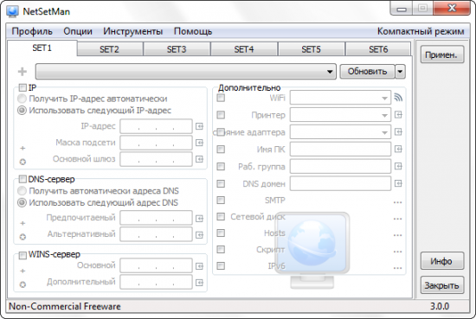Click the star icon in the DNS-сервер section
This screenshot has width=476, height=319.
pos(23,237)
